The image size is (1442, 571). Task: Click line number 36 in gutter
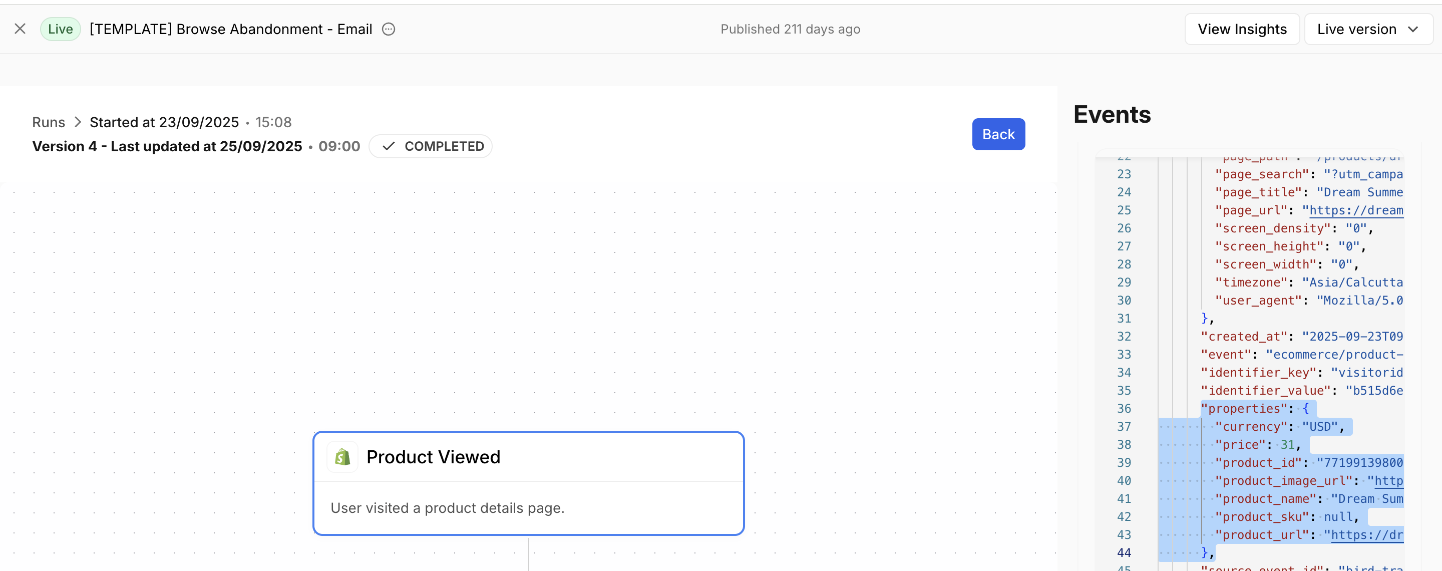[x=1124, y=409]
